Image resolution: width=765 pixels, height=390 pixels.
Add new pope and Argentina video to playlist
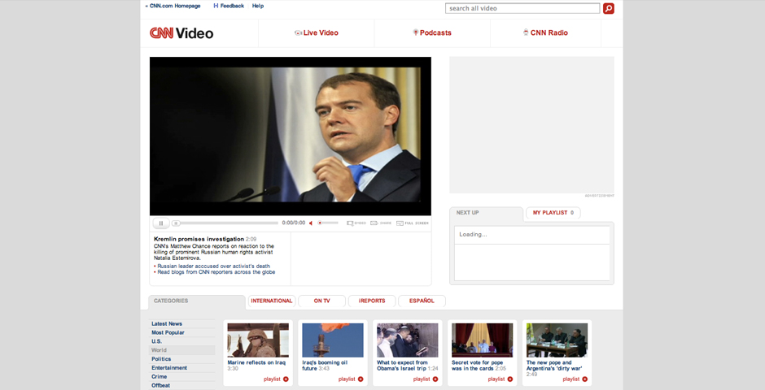pos(575,379)
